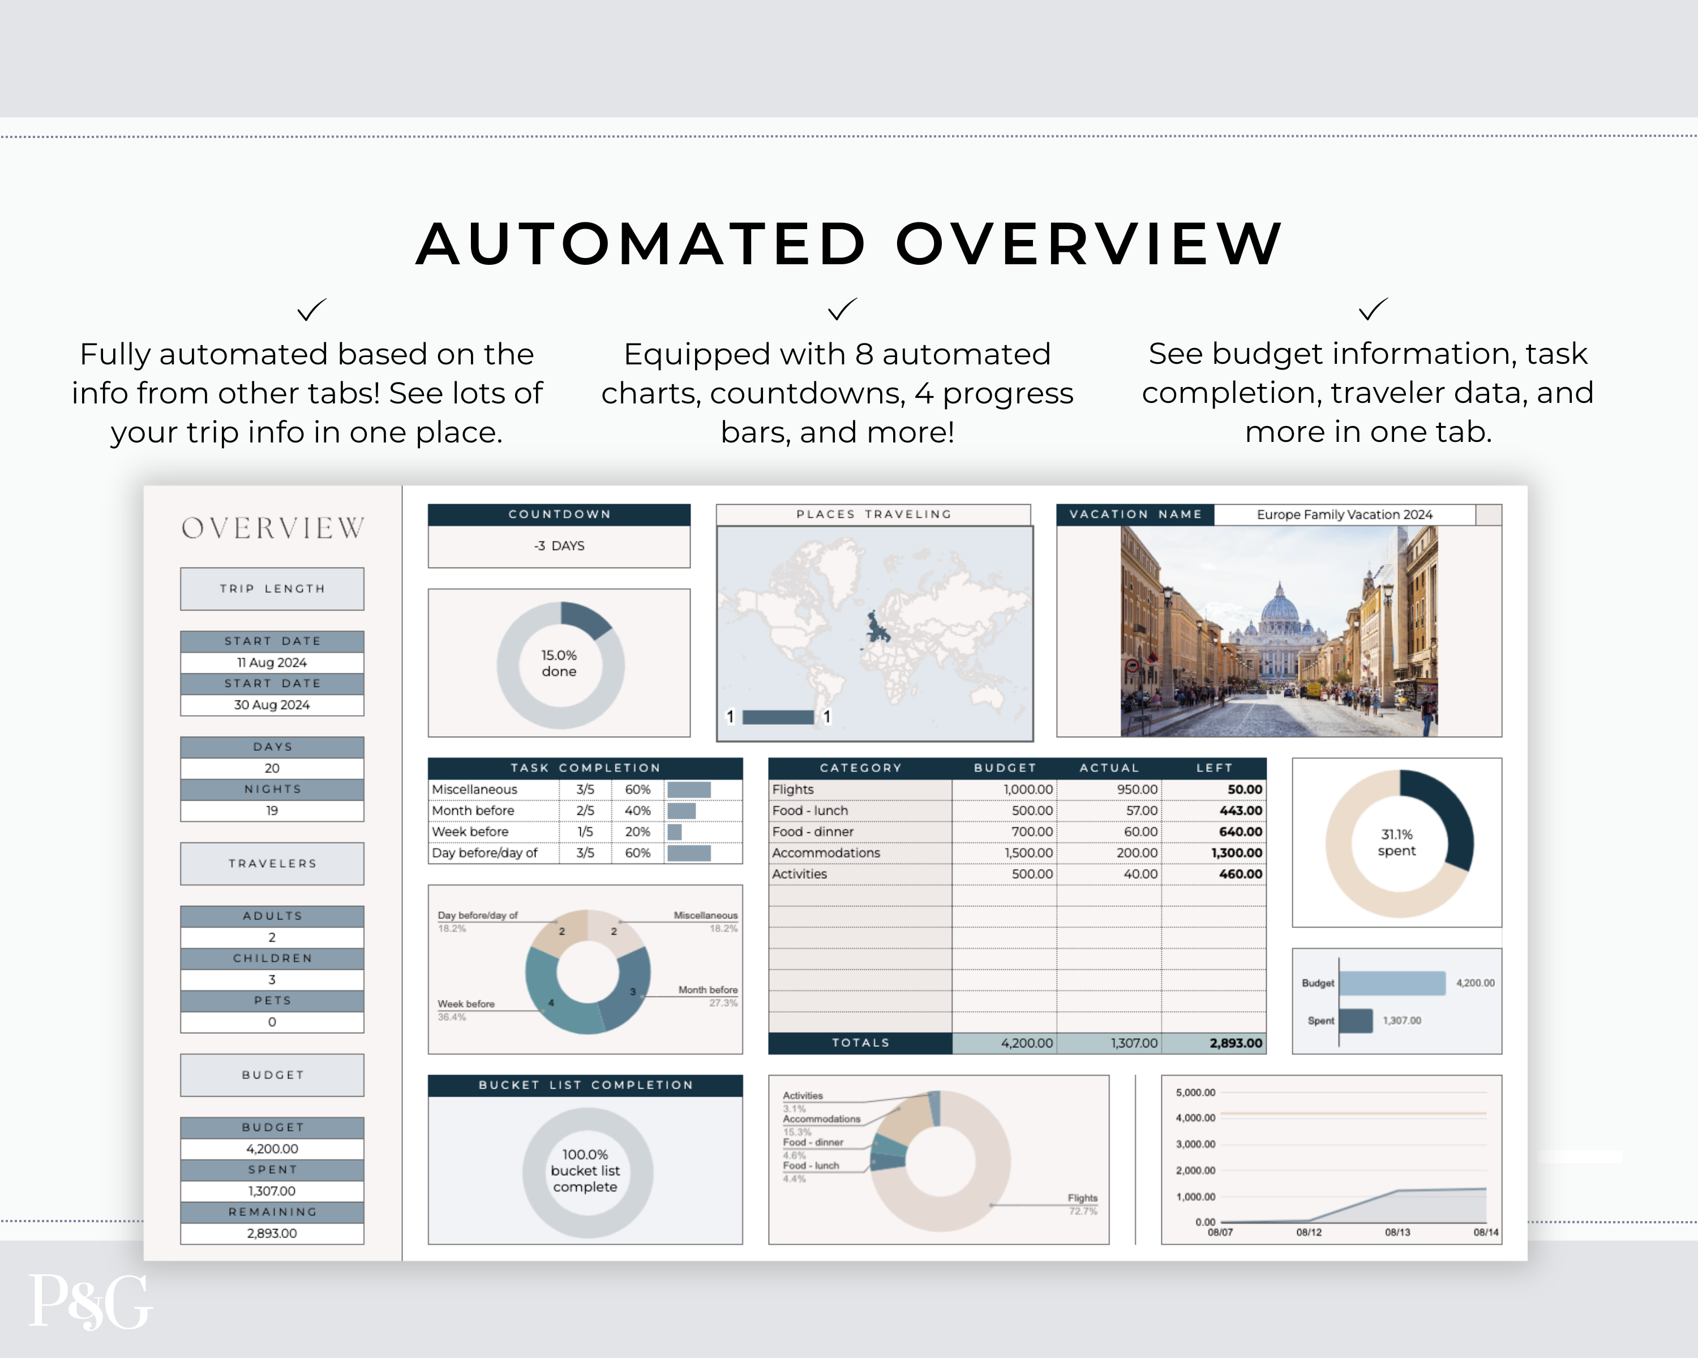1698x1358 pixels.
Task: Click the checkmark above 'See budget information' text
Action: coord(1373,308)
